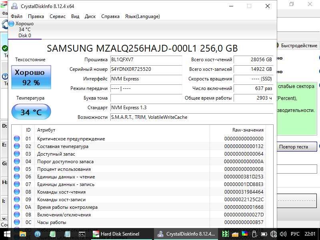The width and height of the screenshot is (320, 240).
Task: Open the Правка menu
Action: coord(36,16)
